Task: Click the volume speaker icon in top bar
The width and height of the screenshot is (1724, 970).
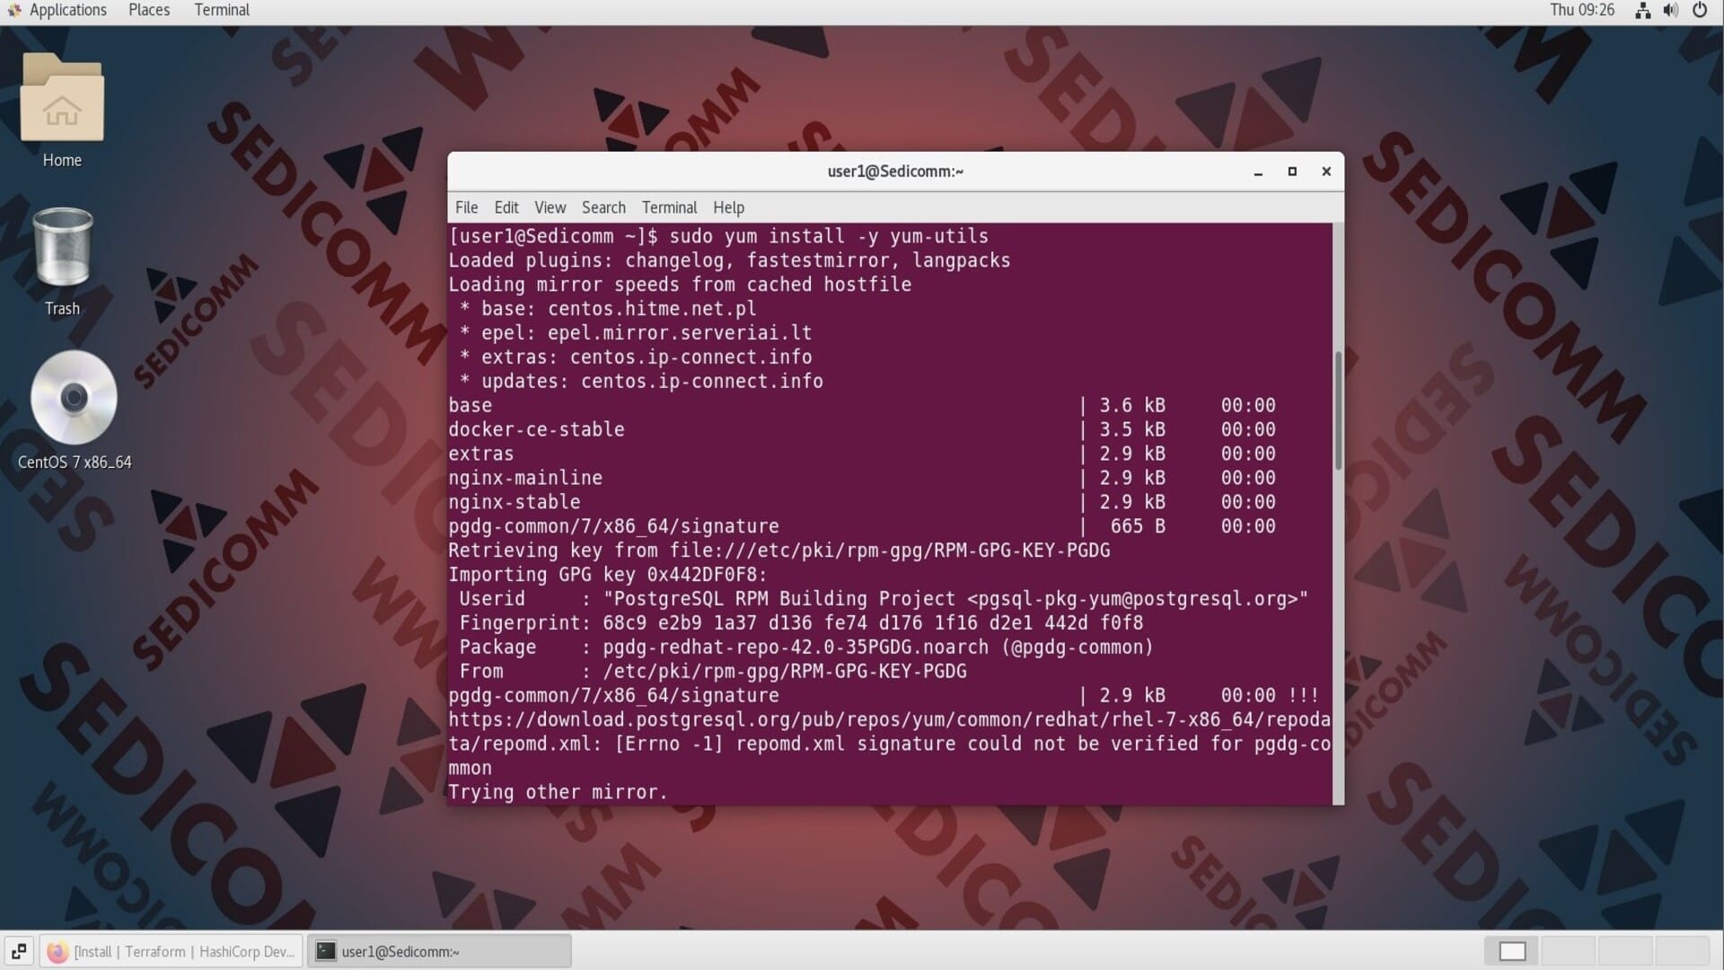Action: [1670, 10]
